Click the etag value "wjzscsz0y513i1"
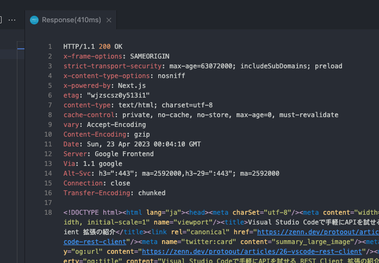The width and height of the screenshot is (379, 263). (x=118, y=95)
